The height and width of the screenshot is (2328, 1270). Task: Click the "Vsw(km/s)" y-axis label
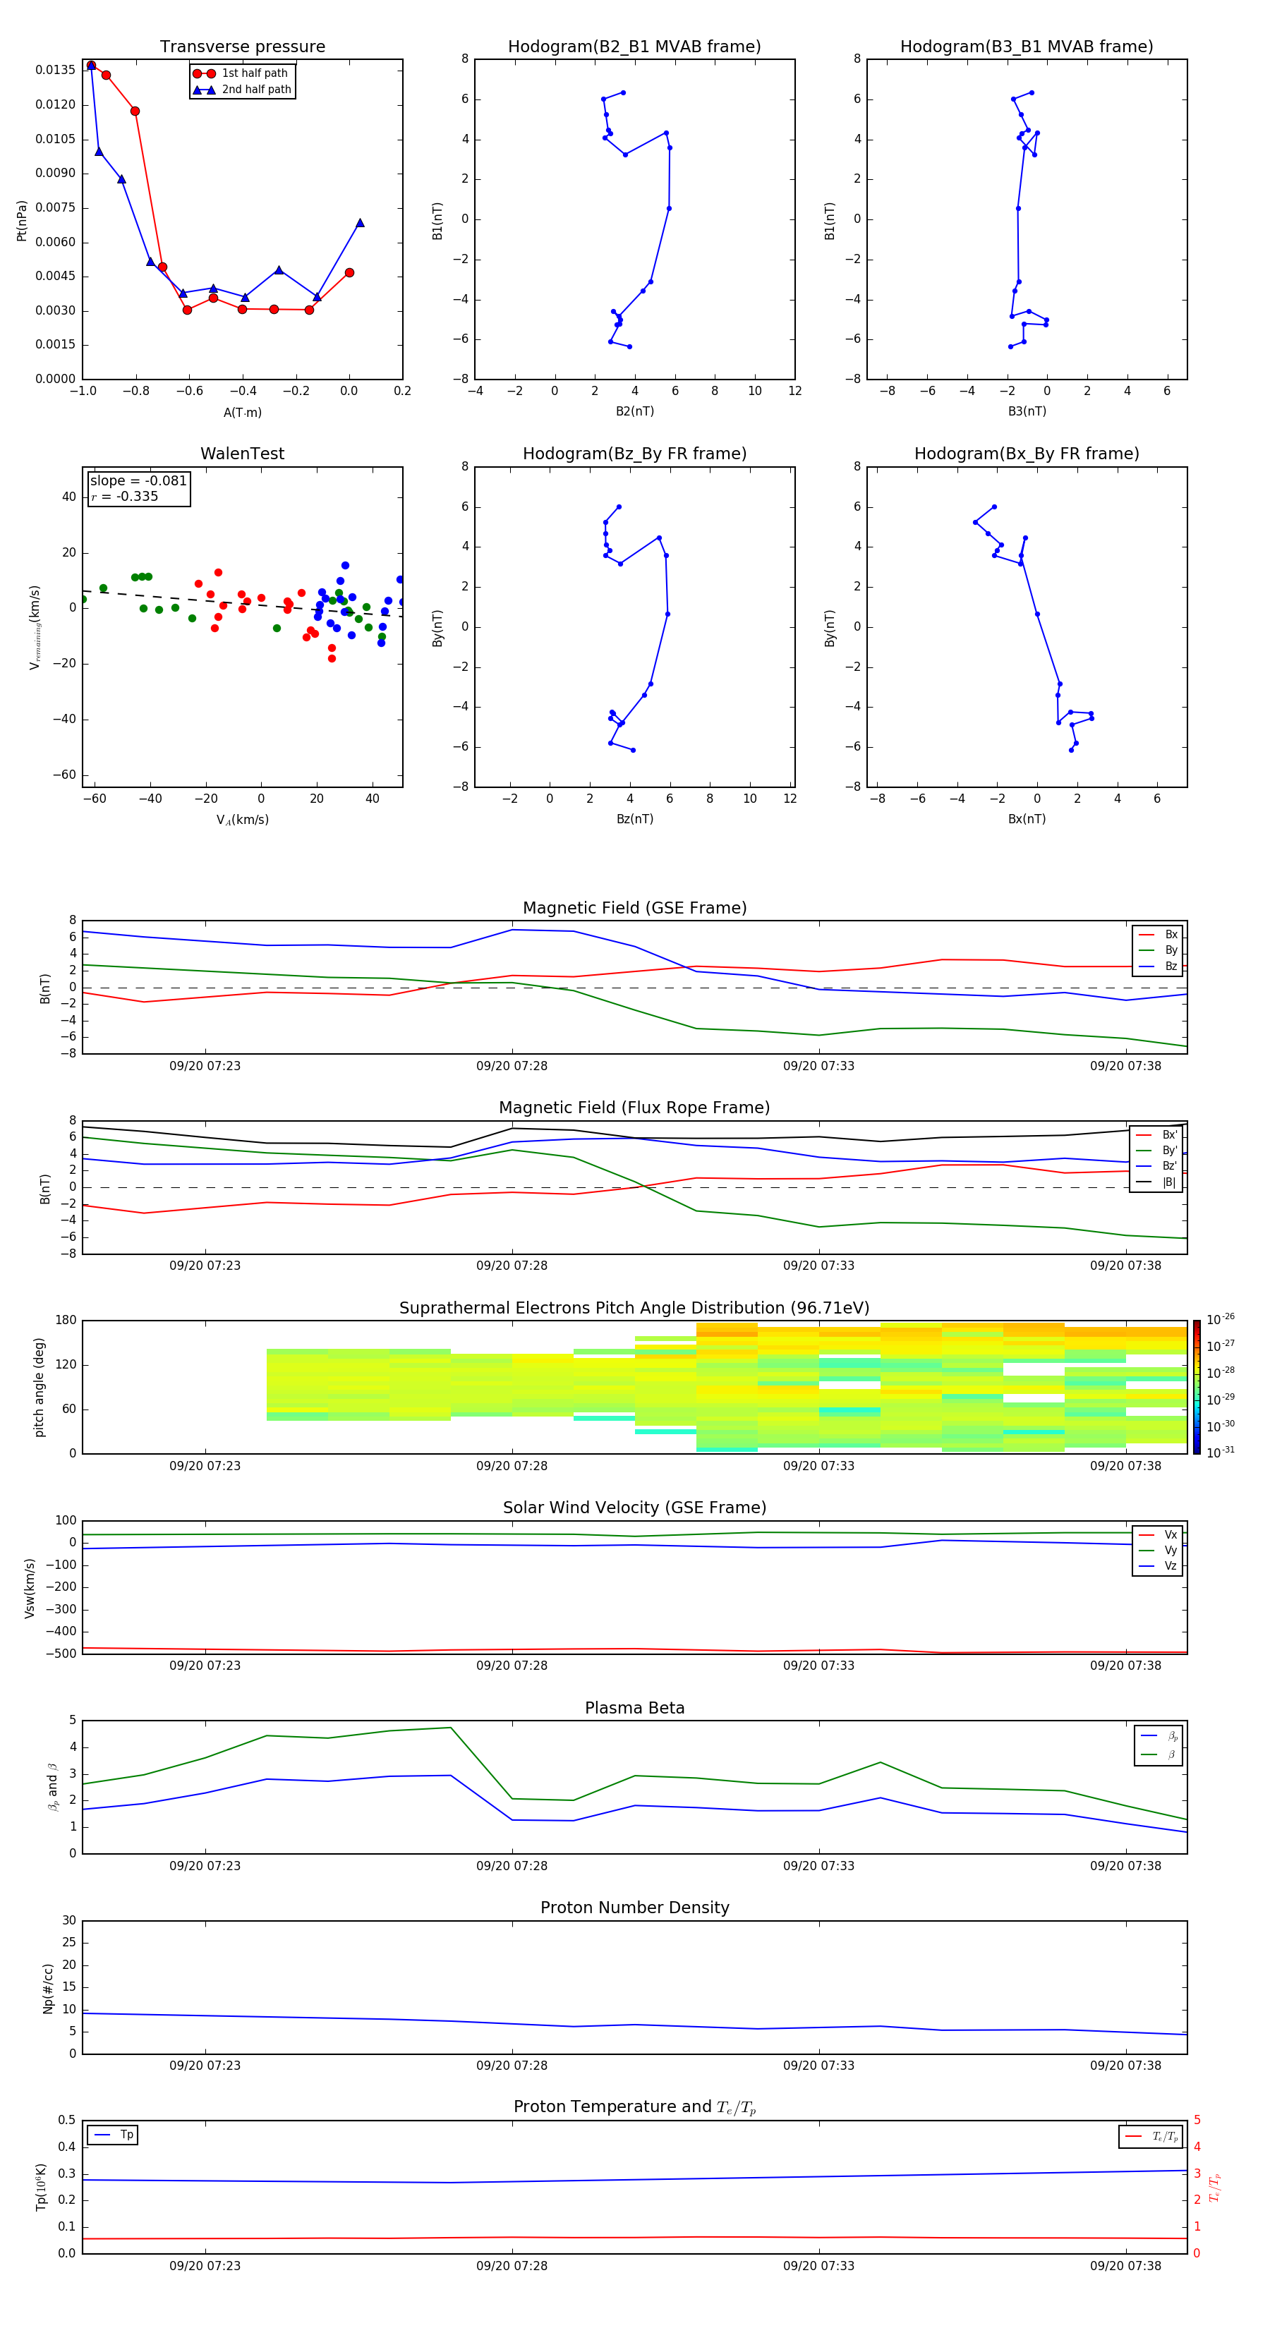tap(30, 1588)
